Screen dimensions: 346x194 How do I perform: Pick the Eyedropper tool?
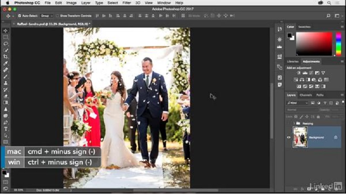coord(6,63)
